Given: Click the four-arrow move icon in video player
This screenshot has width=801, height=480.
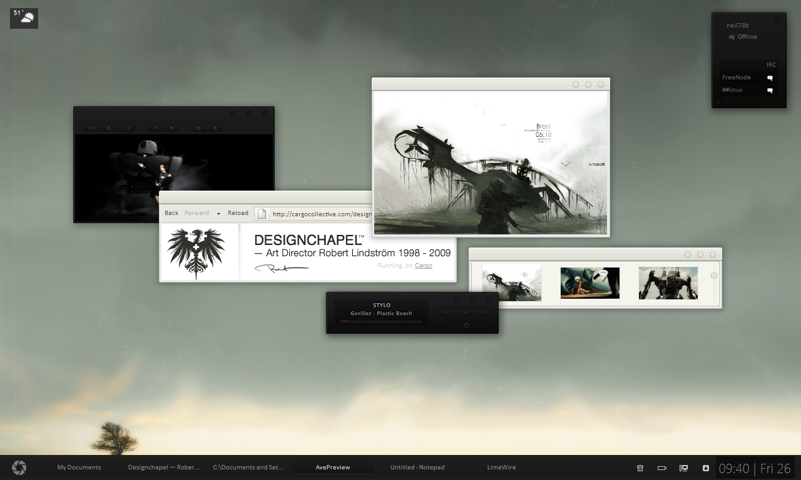Looking at the screenshot, I should pos(199,127).
